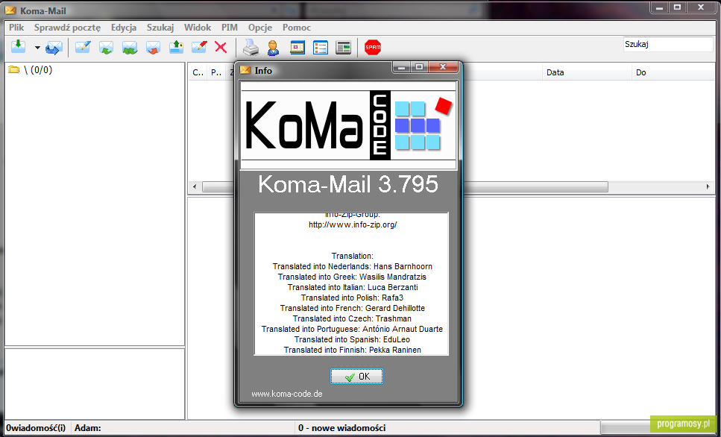Click 'Translated into Finnish: Pekka Raninen' line
721x437 pixels.
[x=352, y=350]
